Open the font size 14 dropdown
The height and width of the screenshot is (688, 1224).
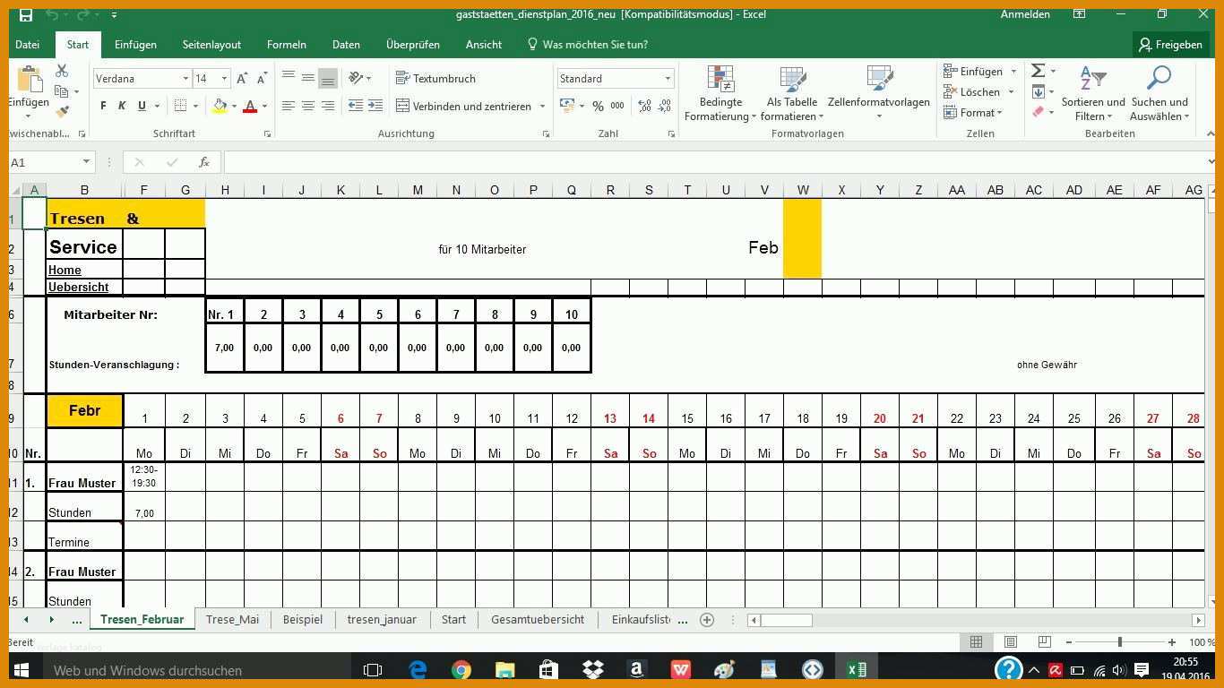[x=224, y=79]
